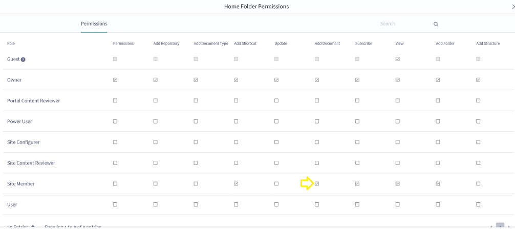Viewport: 515px width, 229px height.
Task: Open the Guest role help icon
Action: [23, 59]
